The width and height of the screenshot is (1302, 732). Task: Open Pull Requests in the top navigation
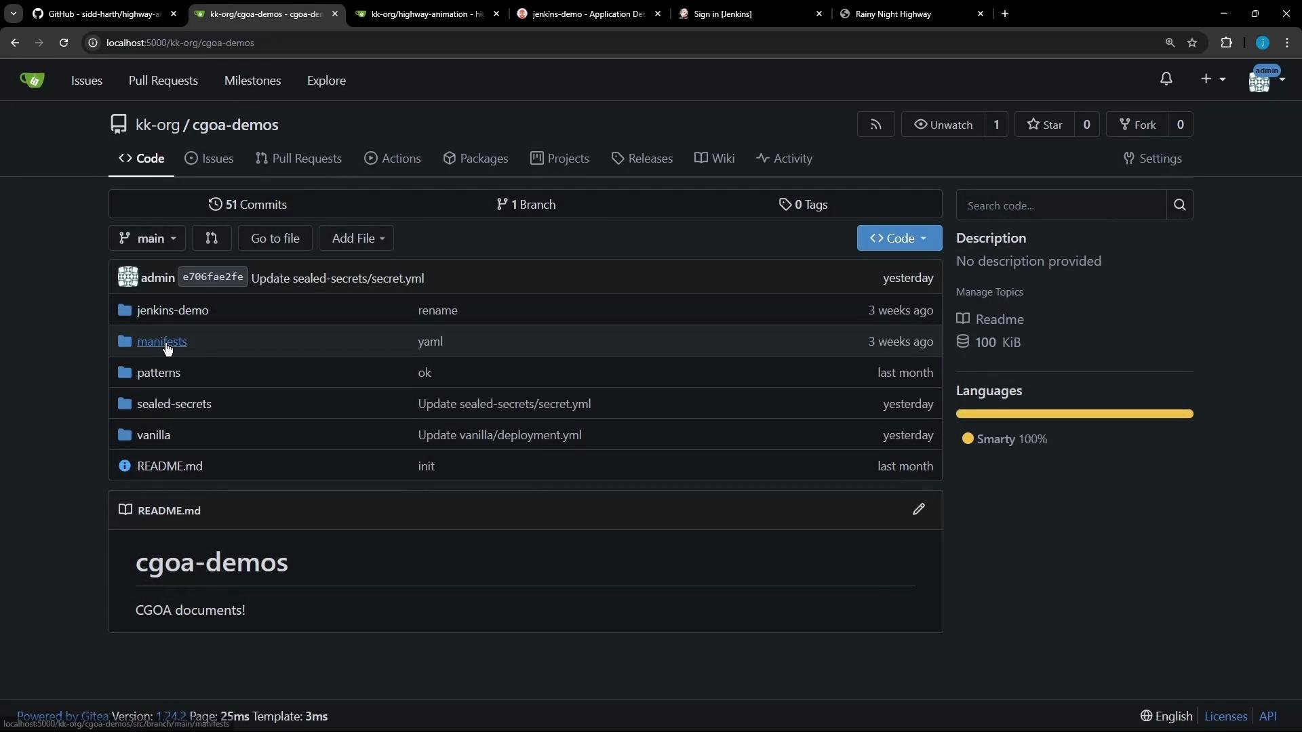pos(163,81)
